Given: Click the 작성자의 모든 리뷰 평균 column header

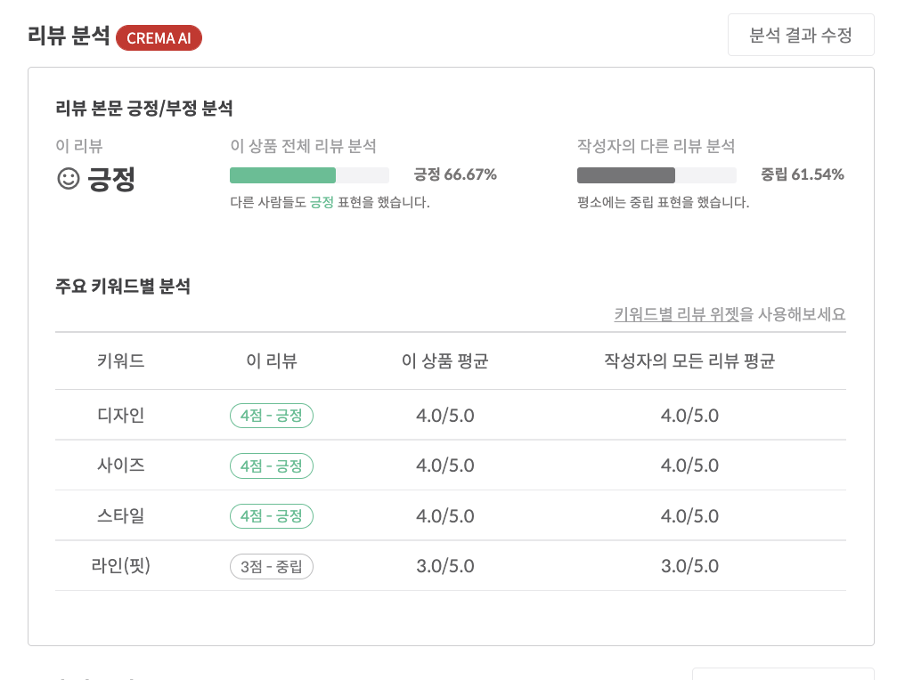Looking at the screenshot, I should (689, 361).
